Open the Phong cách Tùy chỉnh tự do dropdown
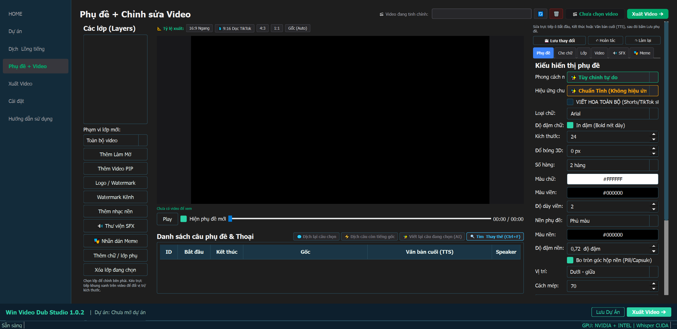 pos(612,77)
